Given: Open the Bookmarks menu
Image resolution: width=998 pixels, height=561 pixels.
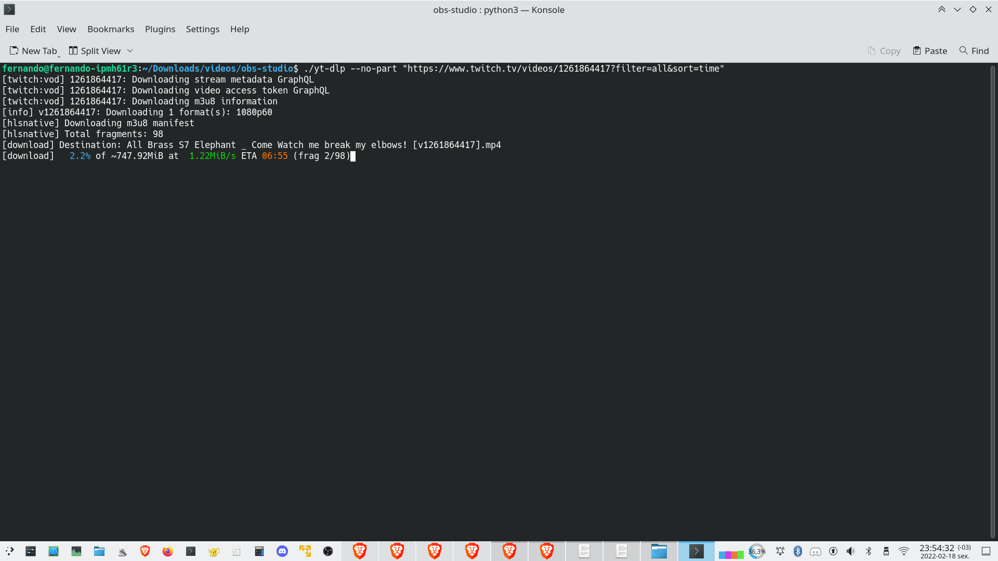Looking at the screenshot, I should pos(111,29).
